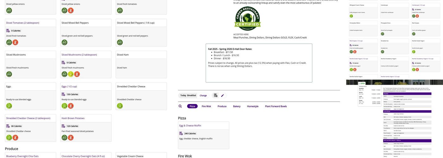The image size is (443, 158).
Task: Click gluten wheat icon on Diced Tomatoes card
Action: click(x=15, y=42)
